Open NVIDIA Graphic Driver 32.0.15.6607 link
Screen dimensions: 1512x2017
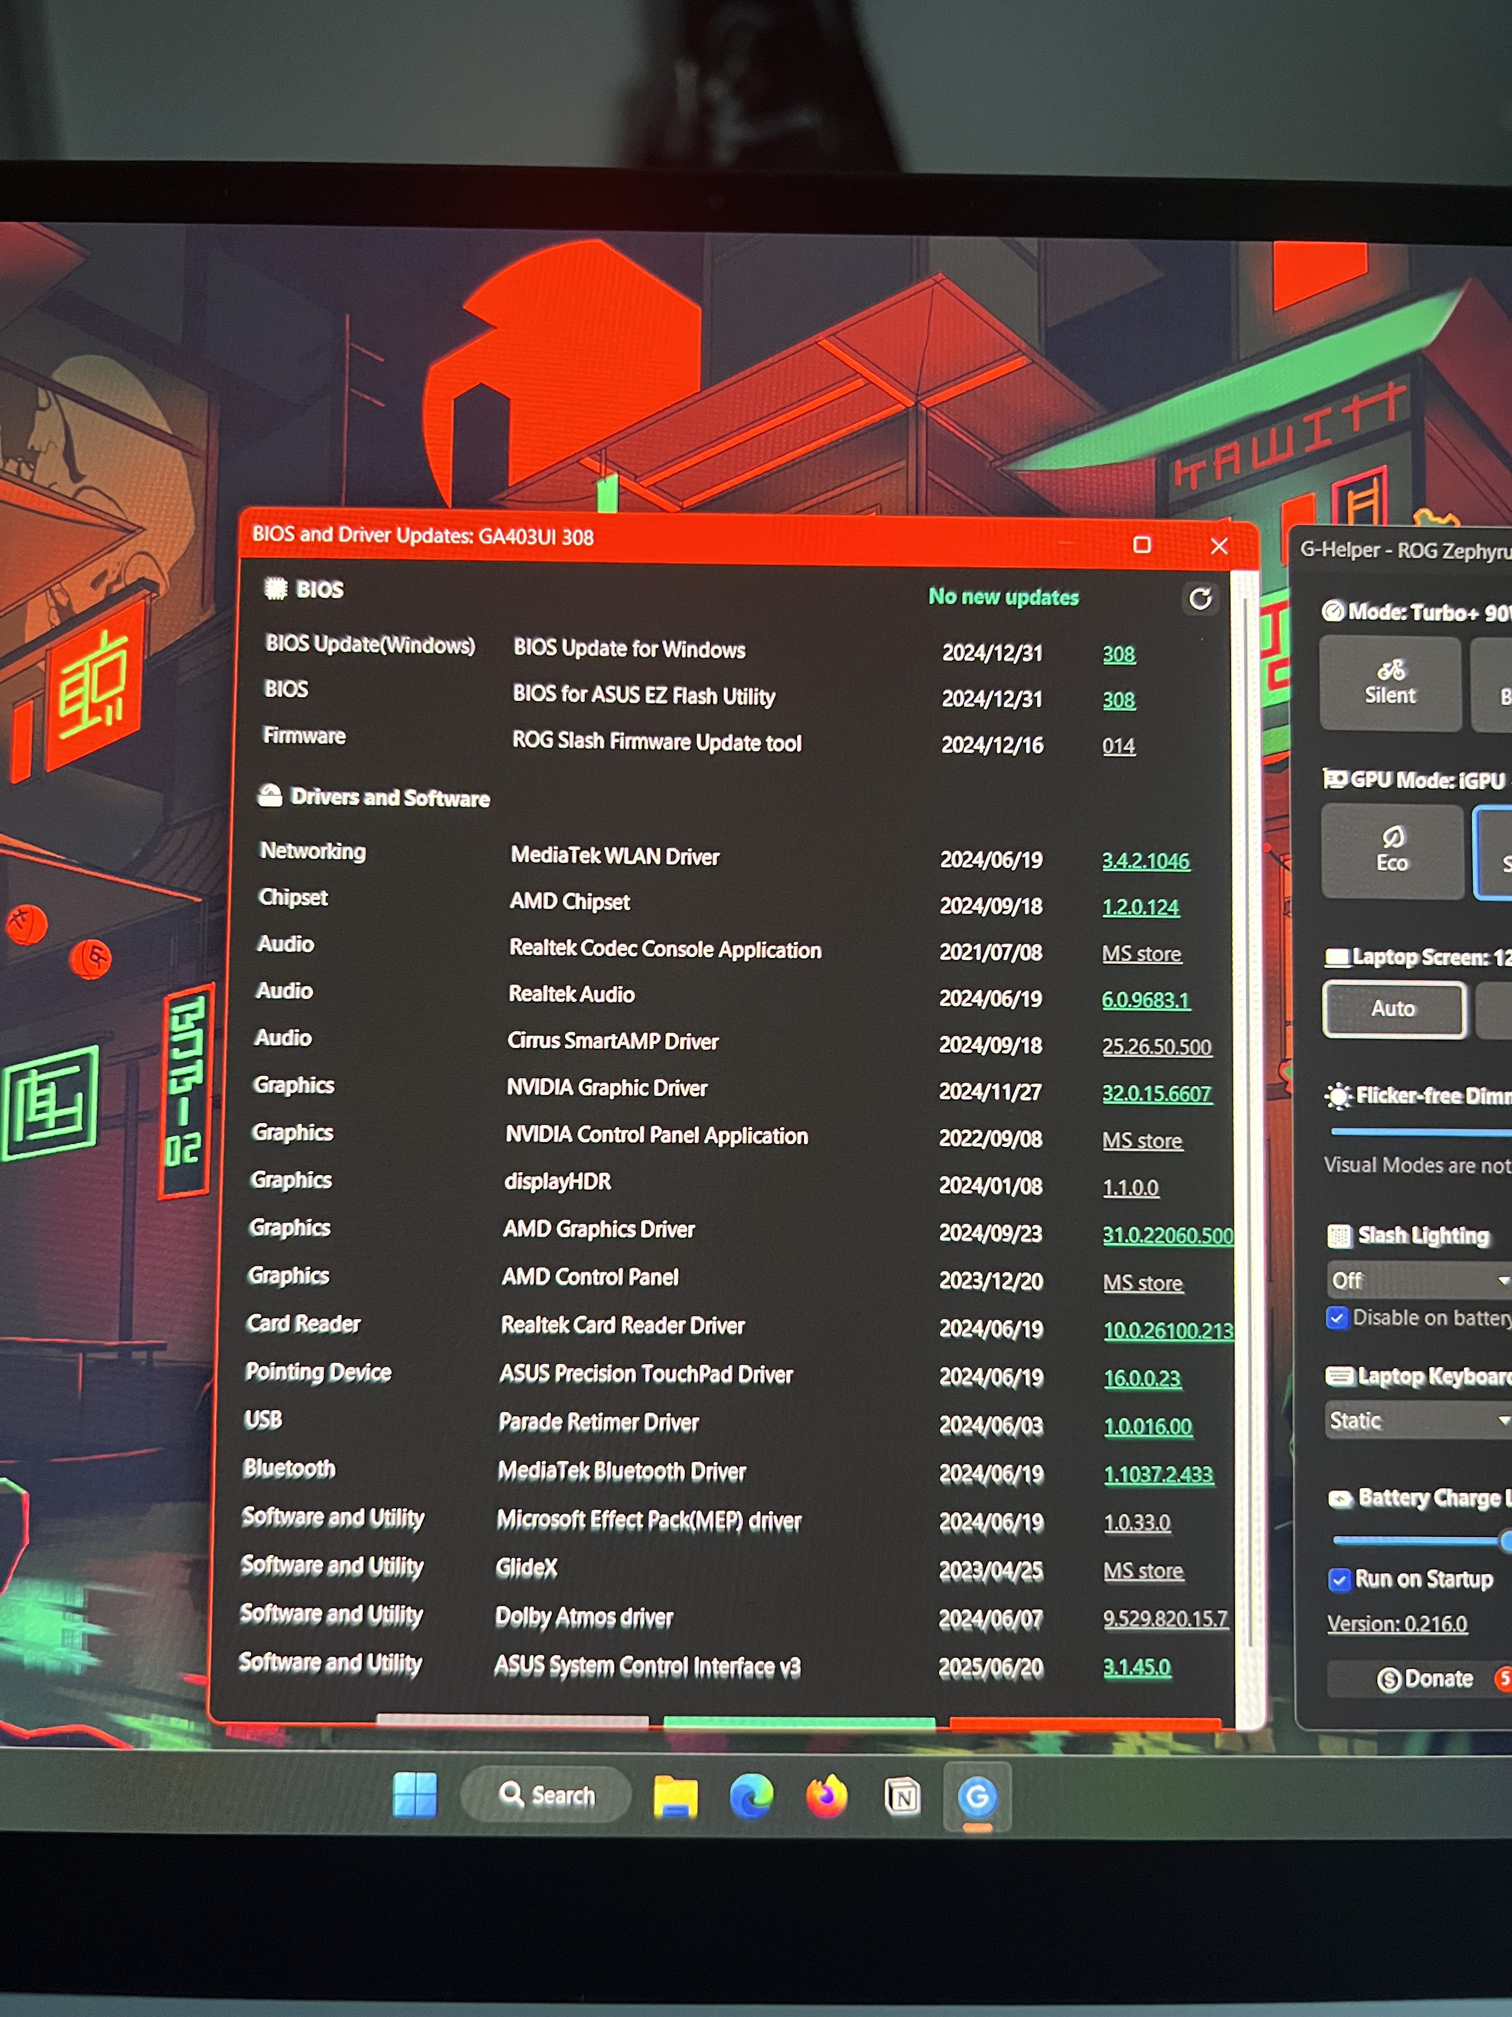(x=1156, y=1094)
